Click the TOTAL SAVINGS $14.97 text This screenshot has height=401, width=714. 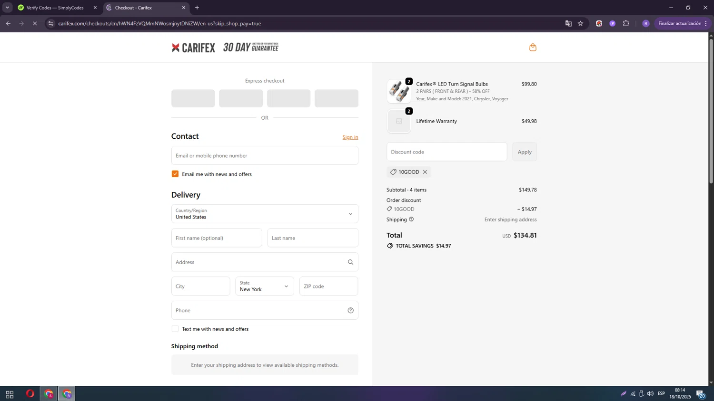[x=423, y=246]
